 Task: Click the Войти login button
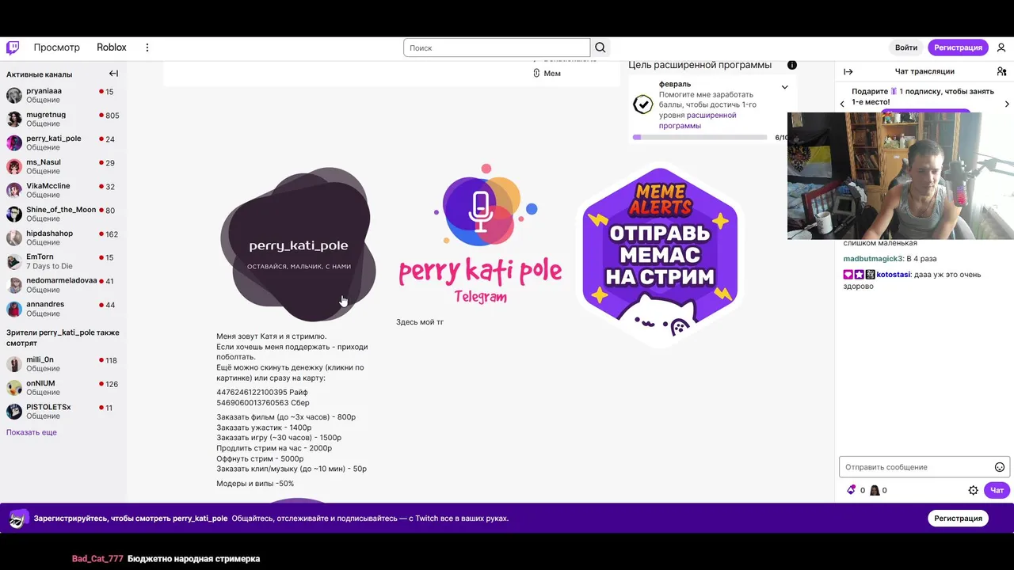tap(906, 47)
